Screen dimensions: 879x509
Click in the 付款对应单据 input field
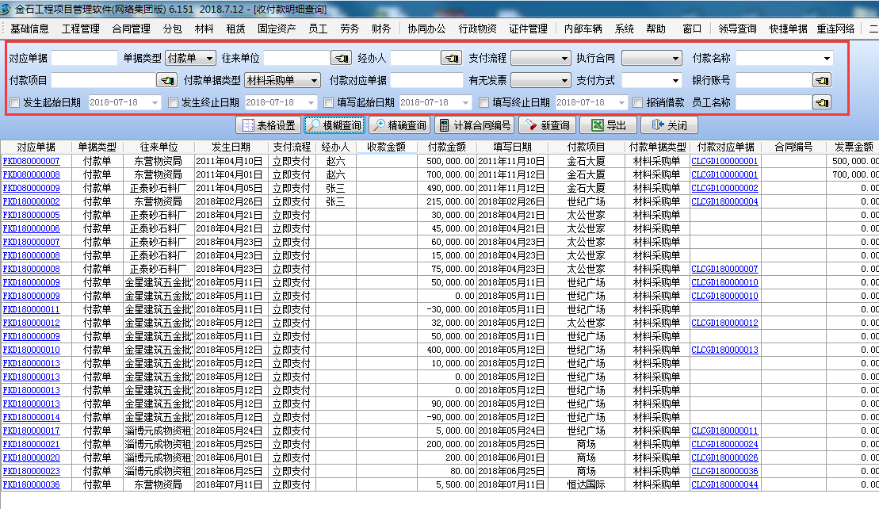click(x=426, y=80)
